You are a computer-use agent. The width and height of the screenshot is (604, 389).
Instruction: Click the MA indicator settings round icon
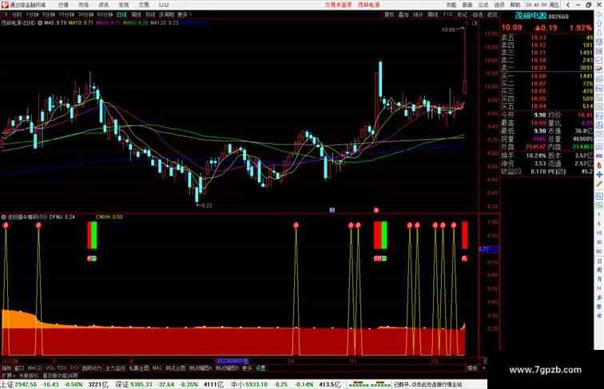click(40, 23)
